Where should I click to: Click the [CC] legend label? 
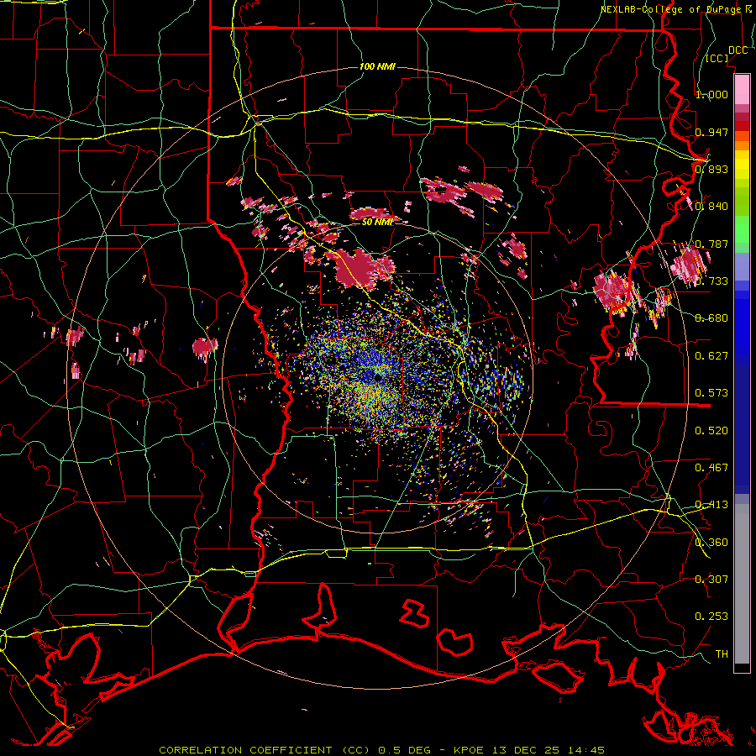click(717, 58)
